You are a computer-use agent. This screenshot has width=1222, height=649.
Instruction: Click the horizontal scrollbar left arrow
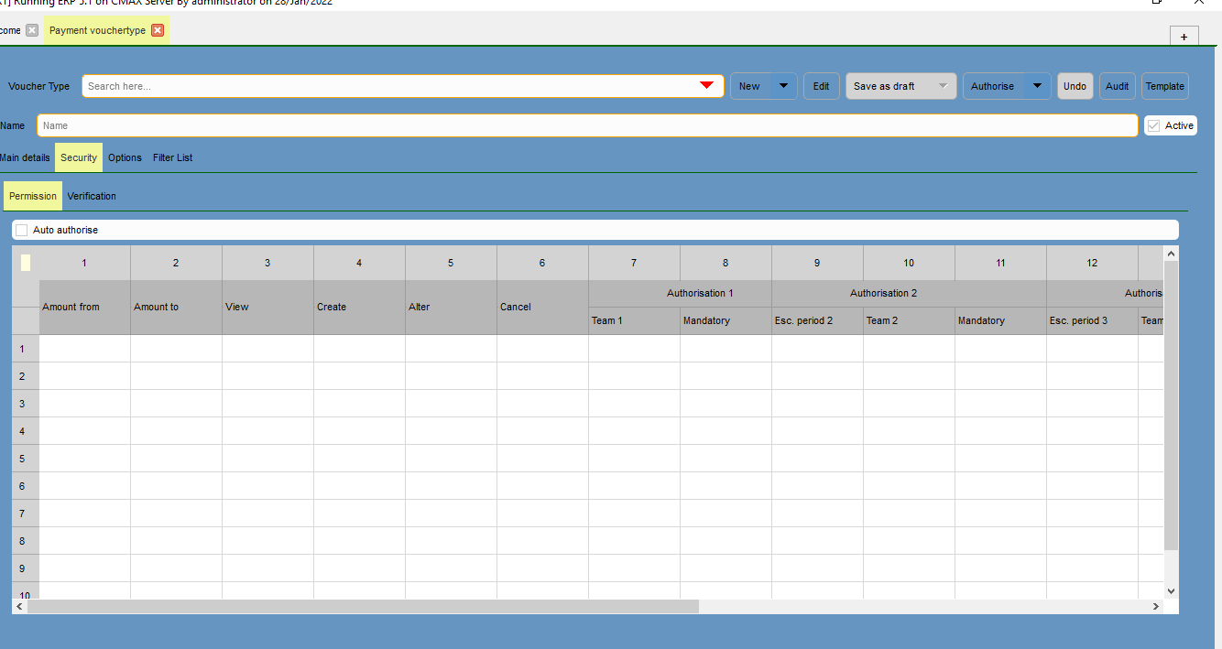coord(19,606)
